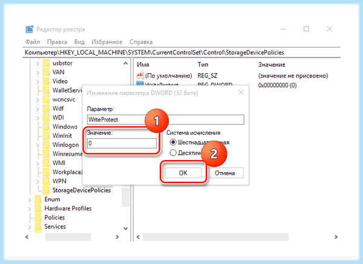Select the usbstor folder icon

point(47,63)
